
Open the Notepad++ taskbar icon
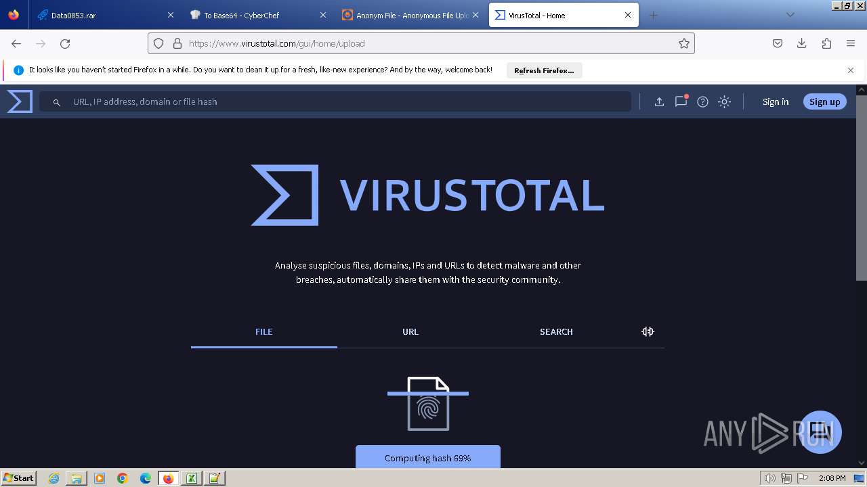215,478
